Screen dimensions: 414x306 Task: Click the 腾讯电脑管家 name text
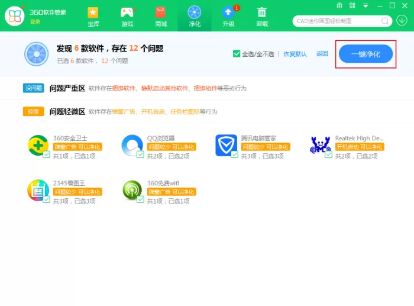pyautogui.click(x=258, y=138)
